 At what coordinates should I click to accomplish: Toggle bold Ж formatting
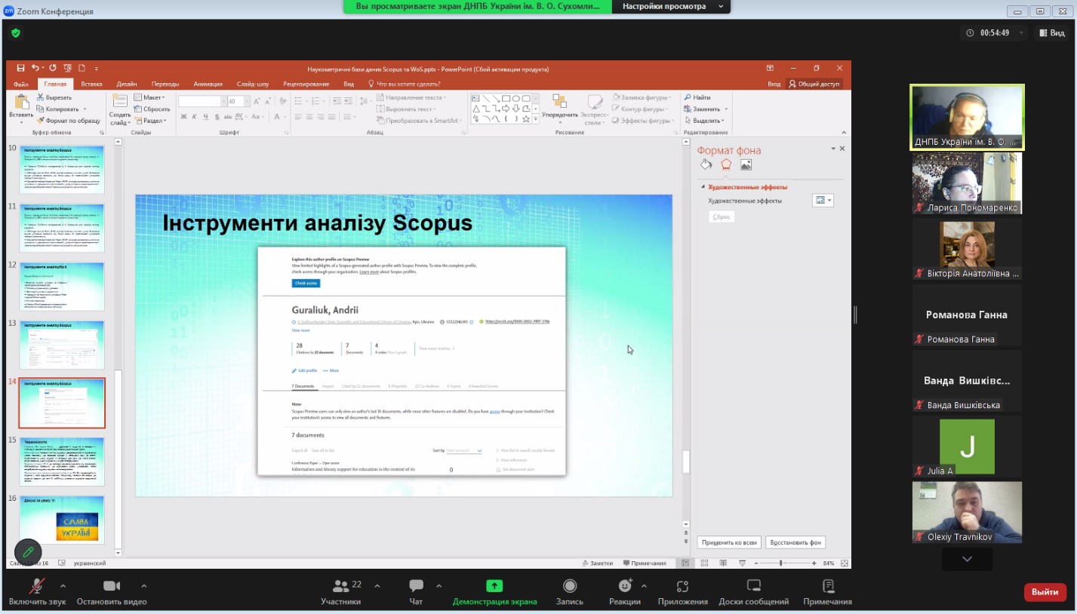coord(183,116)
